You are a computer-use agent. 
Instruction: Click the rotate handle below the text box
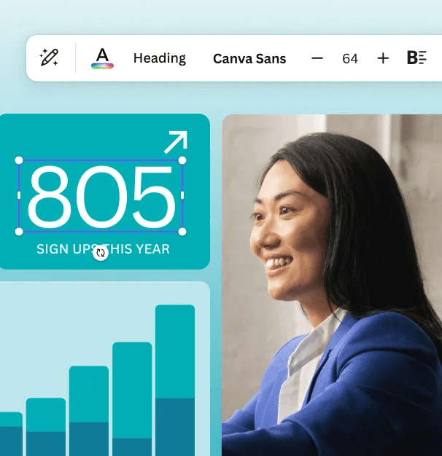click(101, 253)
